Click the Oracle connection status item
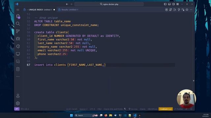 142,109
